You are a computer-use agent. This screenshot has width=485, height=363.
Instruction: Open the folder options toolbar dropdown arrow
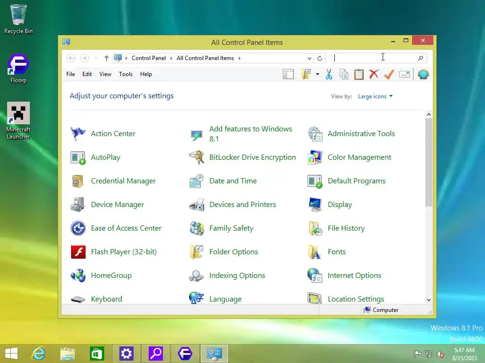[318, 74]
